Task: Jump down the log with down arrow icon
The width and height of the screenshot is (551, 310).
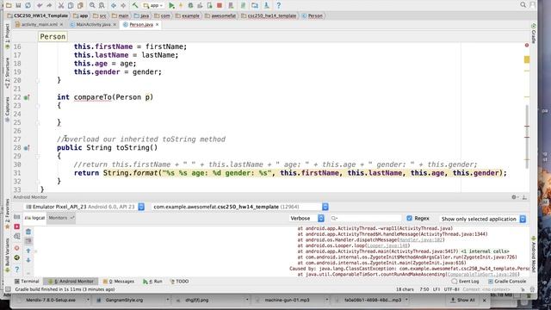Action: pyautogui.click(x=28, y=260)
